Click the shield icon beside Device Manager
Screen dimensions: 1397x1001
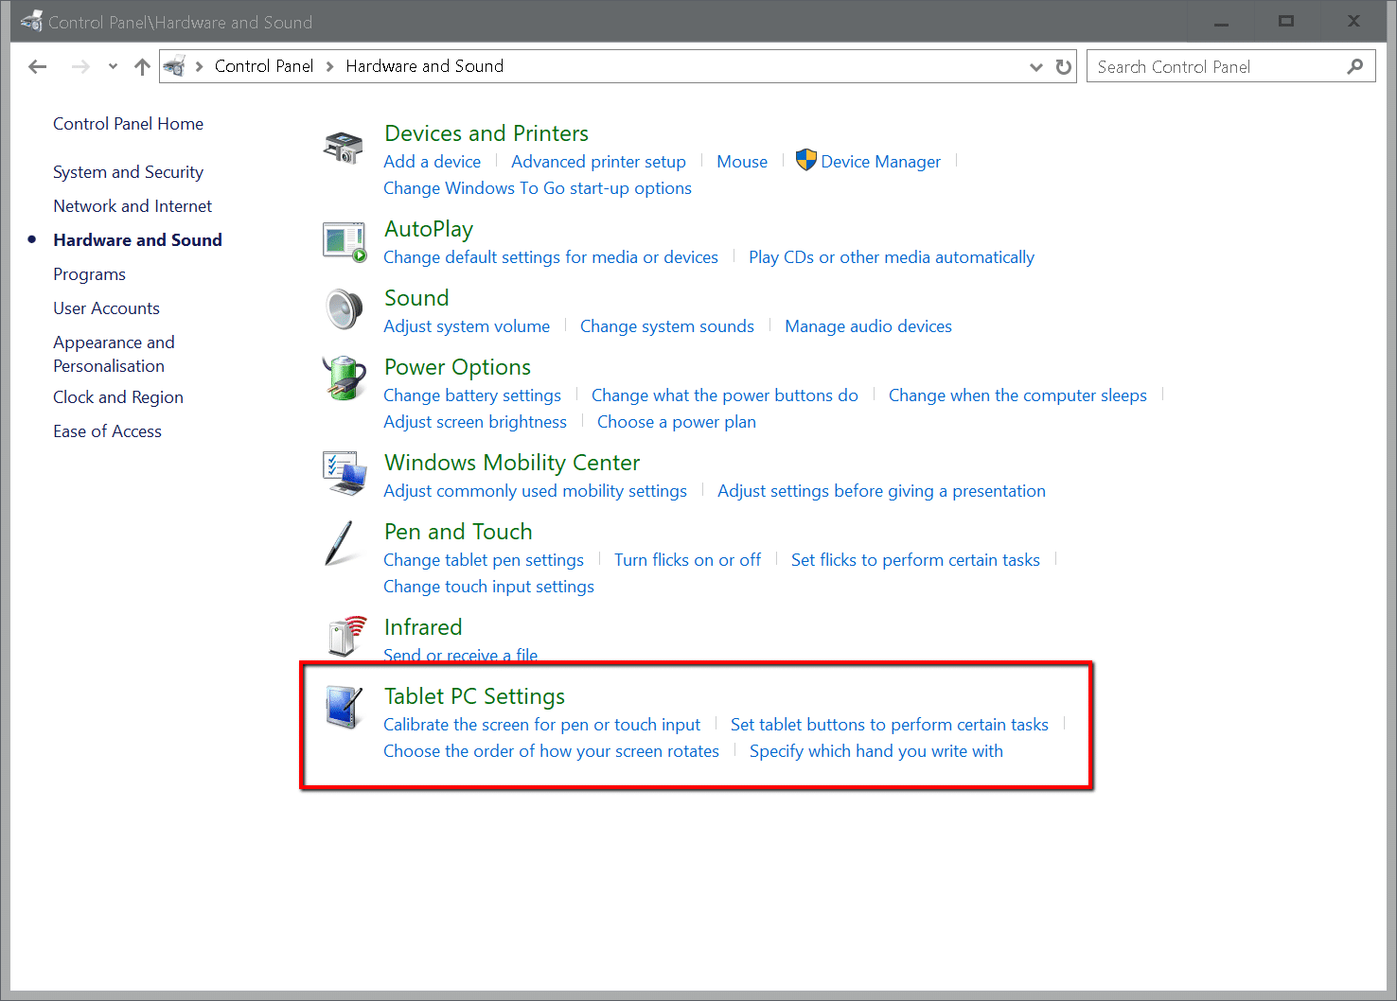click(805, 160)
